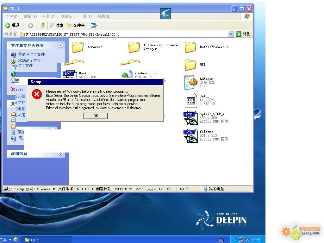Click OK in the Setup error dialog

[96, 116]
